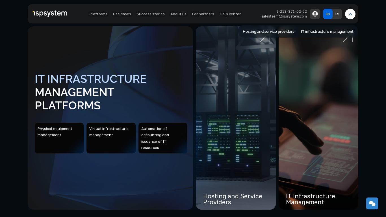Open the user account icon
The height and width of the screenshot is (217, 386).
tap(315, 14)
